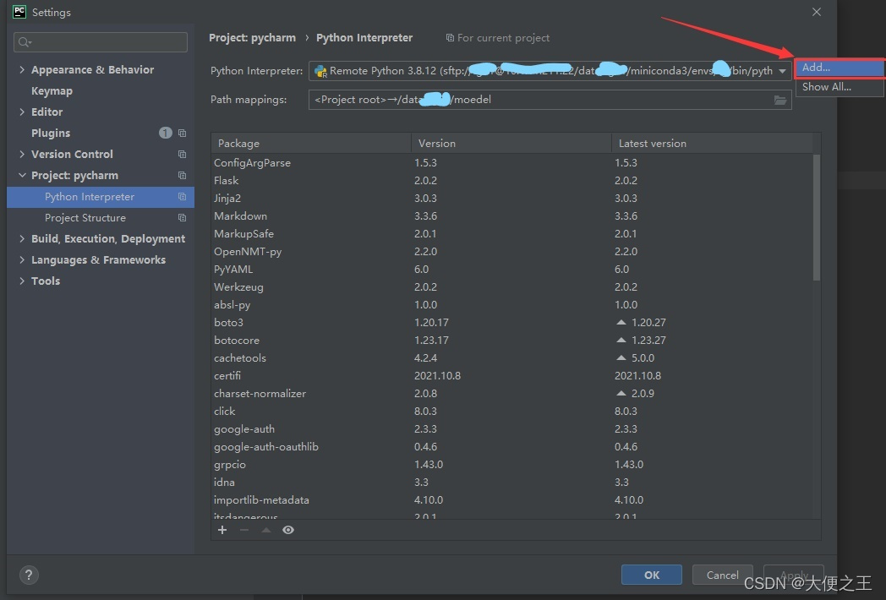Screen dimensions: 886x600
Task: Select the Markdown package row
Action: tap(512, 216)
